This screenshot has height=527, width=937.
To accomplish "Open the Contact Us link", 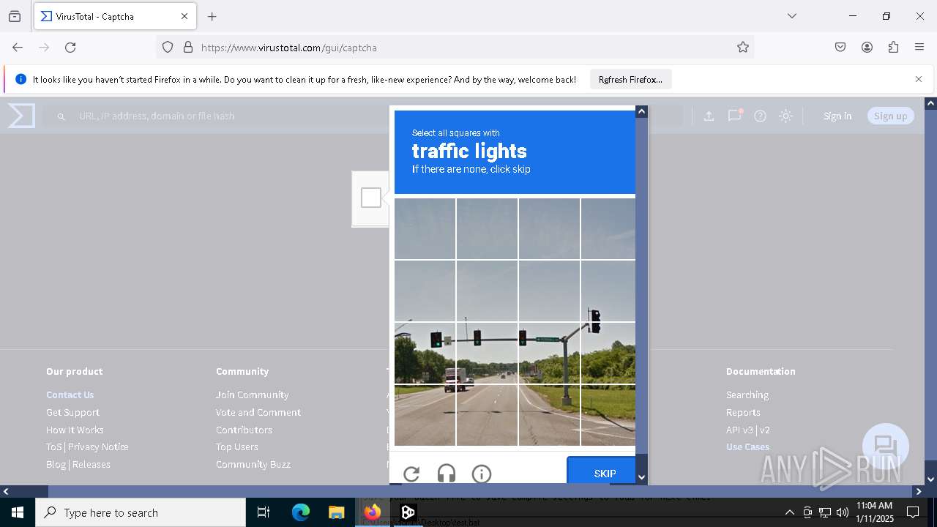I will point(70,395).
